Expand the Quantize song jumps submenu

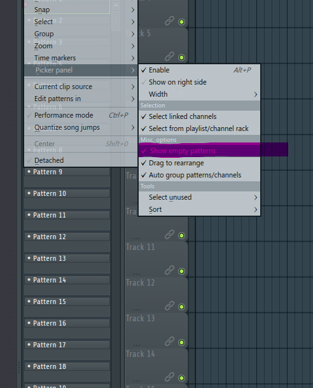(81, 127)
